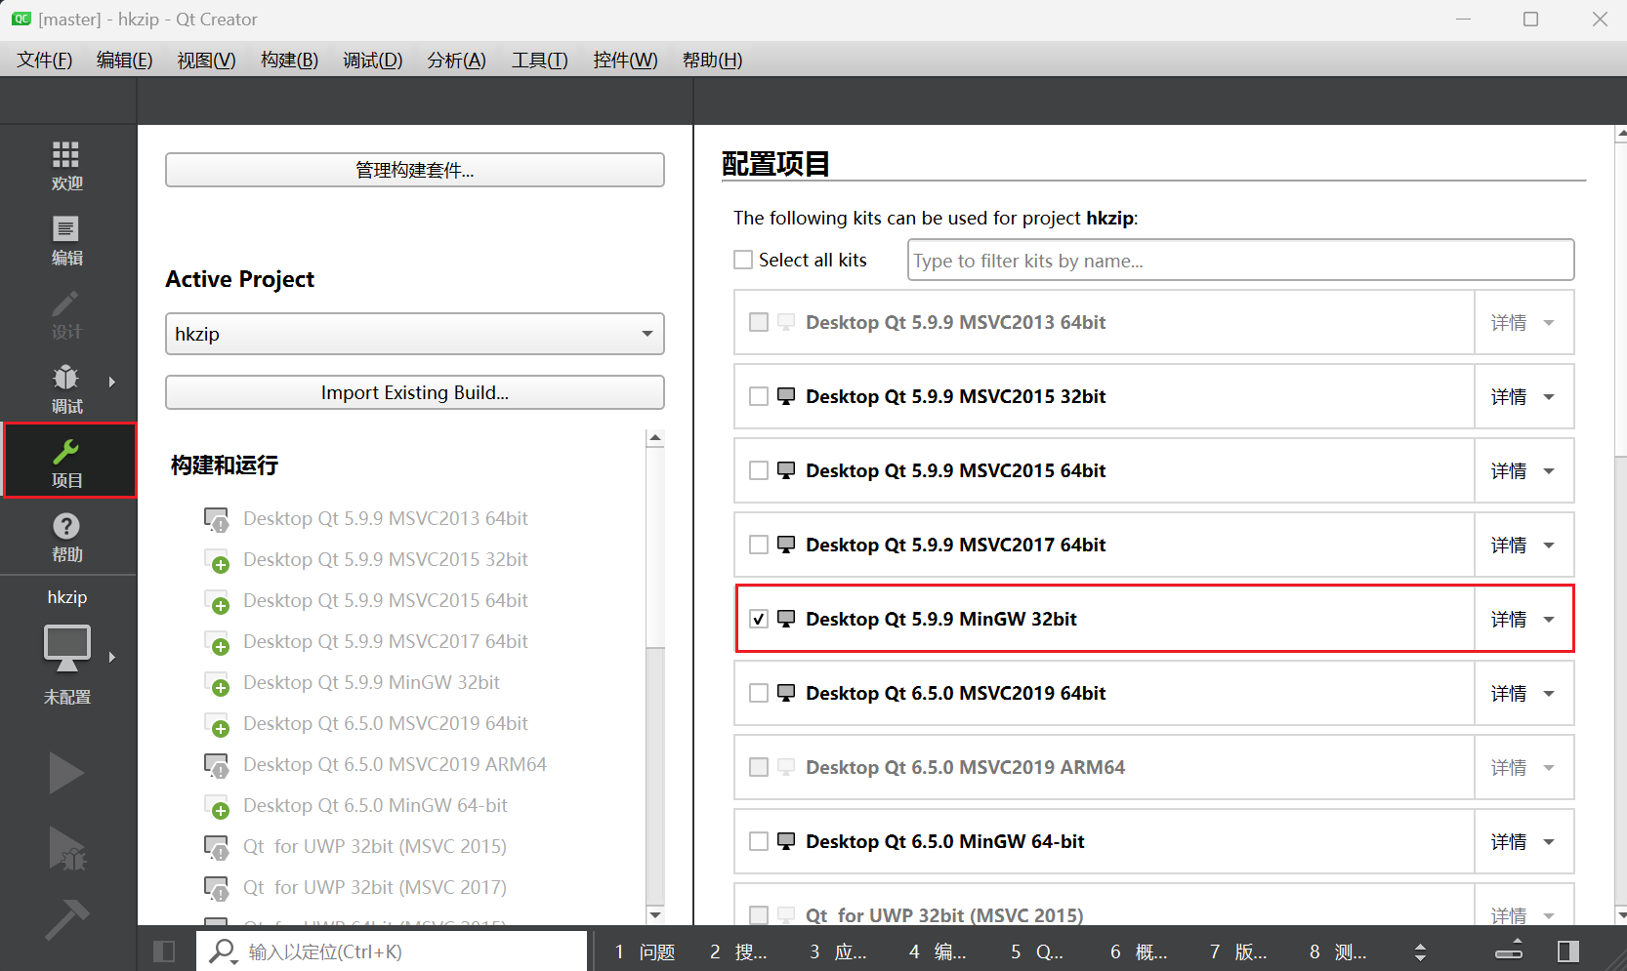Expand details (详情) for MSVC2017 64bit
The width and height of the screenshot is (1627, 971).
[1523, 545]
